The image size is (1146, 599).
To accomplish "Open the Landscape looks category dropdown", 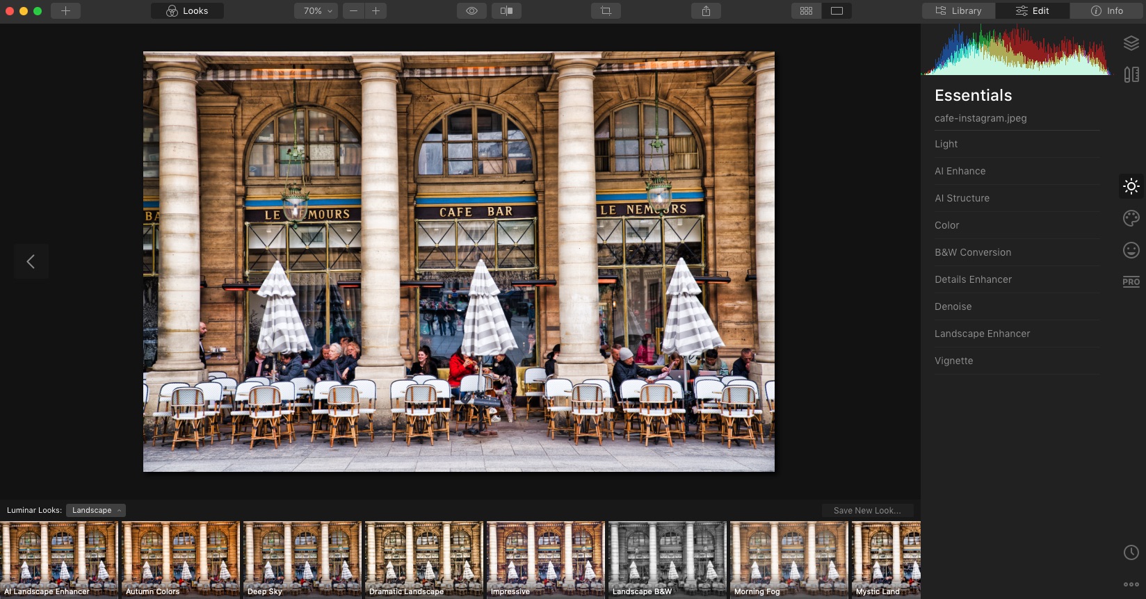I will point(96,510).
